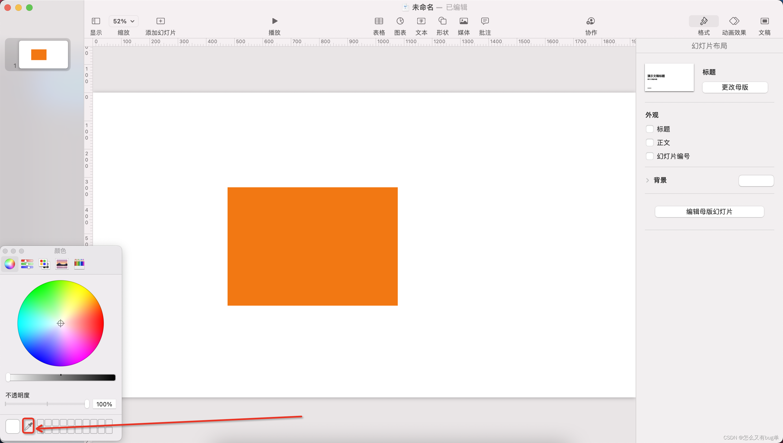This screenshot has height=443, width=783.
Task: Switch to the pencils color tab
Action: pos(79,264)
